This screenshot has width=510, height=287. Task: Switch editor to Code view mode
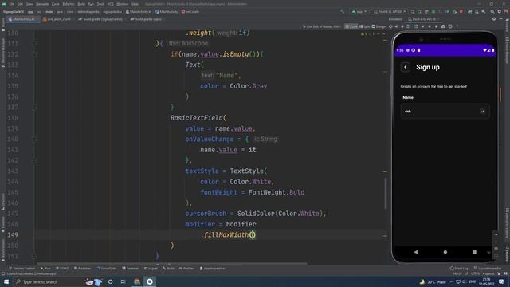(x=351, y=26)
